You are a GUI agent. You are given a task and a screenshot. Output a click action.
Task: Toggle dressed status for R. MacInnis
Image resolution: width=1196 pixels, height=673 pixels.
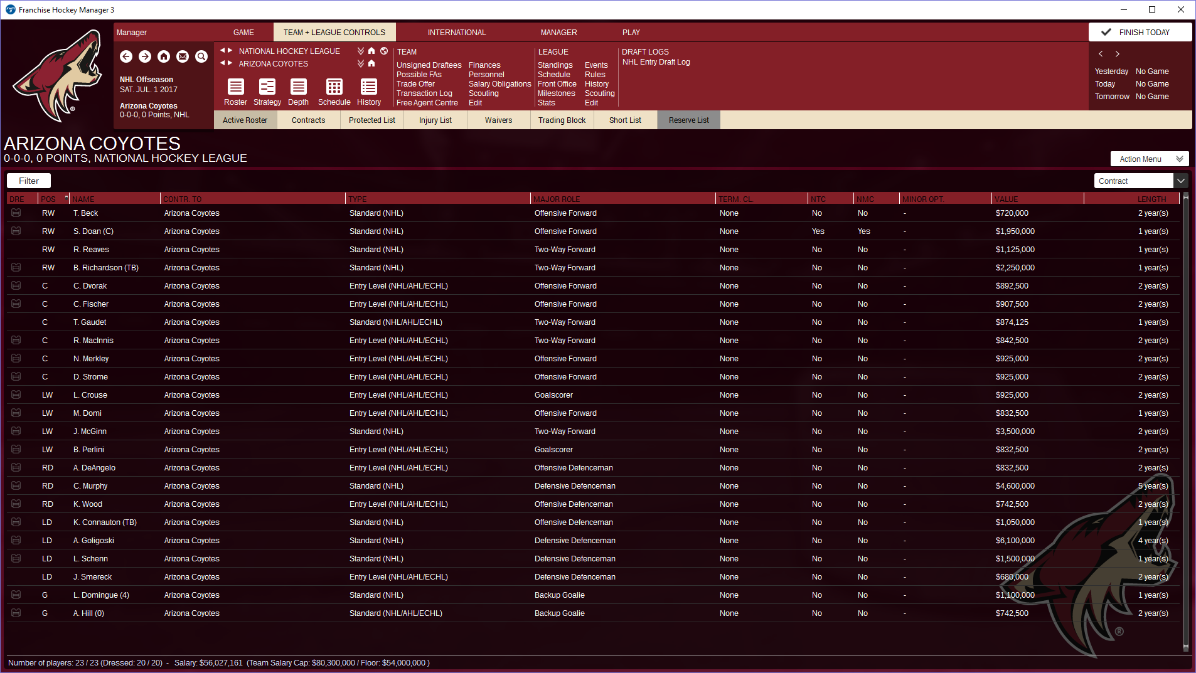pyautogui.click(x=16, y=341)
